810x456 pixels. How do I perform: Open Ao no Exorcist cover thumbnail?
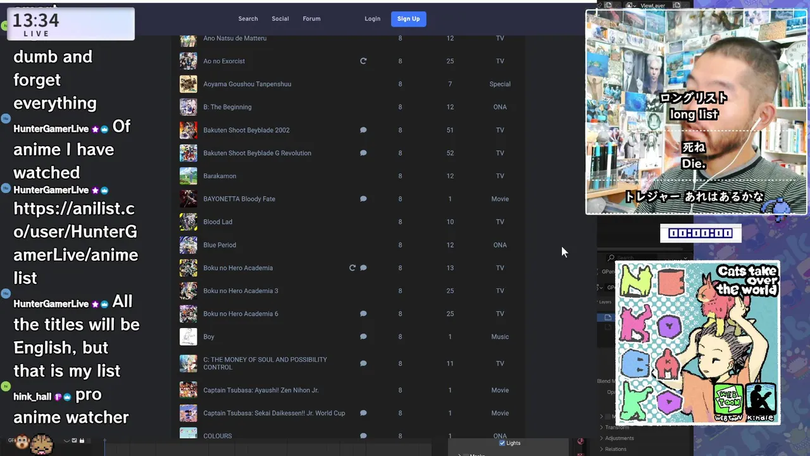188,61
